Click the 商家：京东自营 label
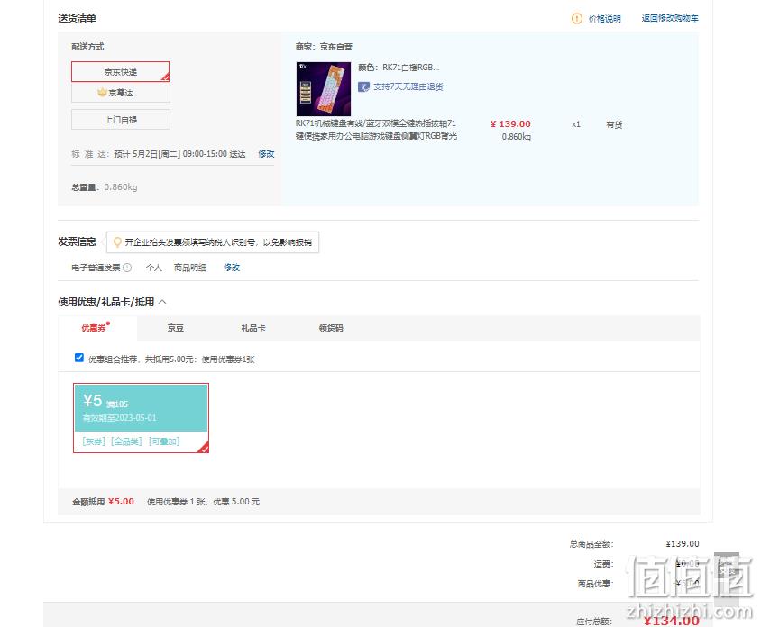This screenshot has height=627, width=761. coord(324,47)
